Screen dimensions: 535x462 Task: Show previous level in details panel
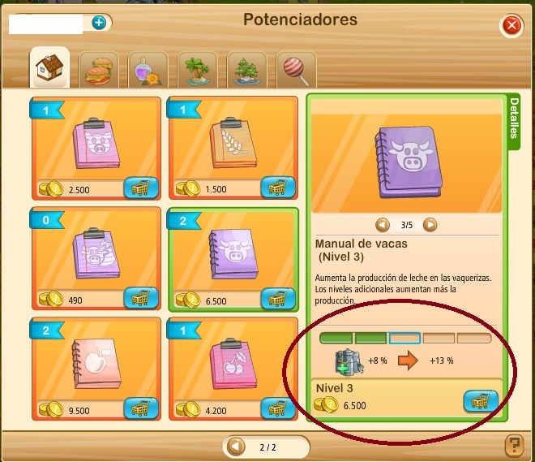(x=382, y=225)
